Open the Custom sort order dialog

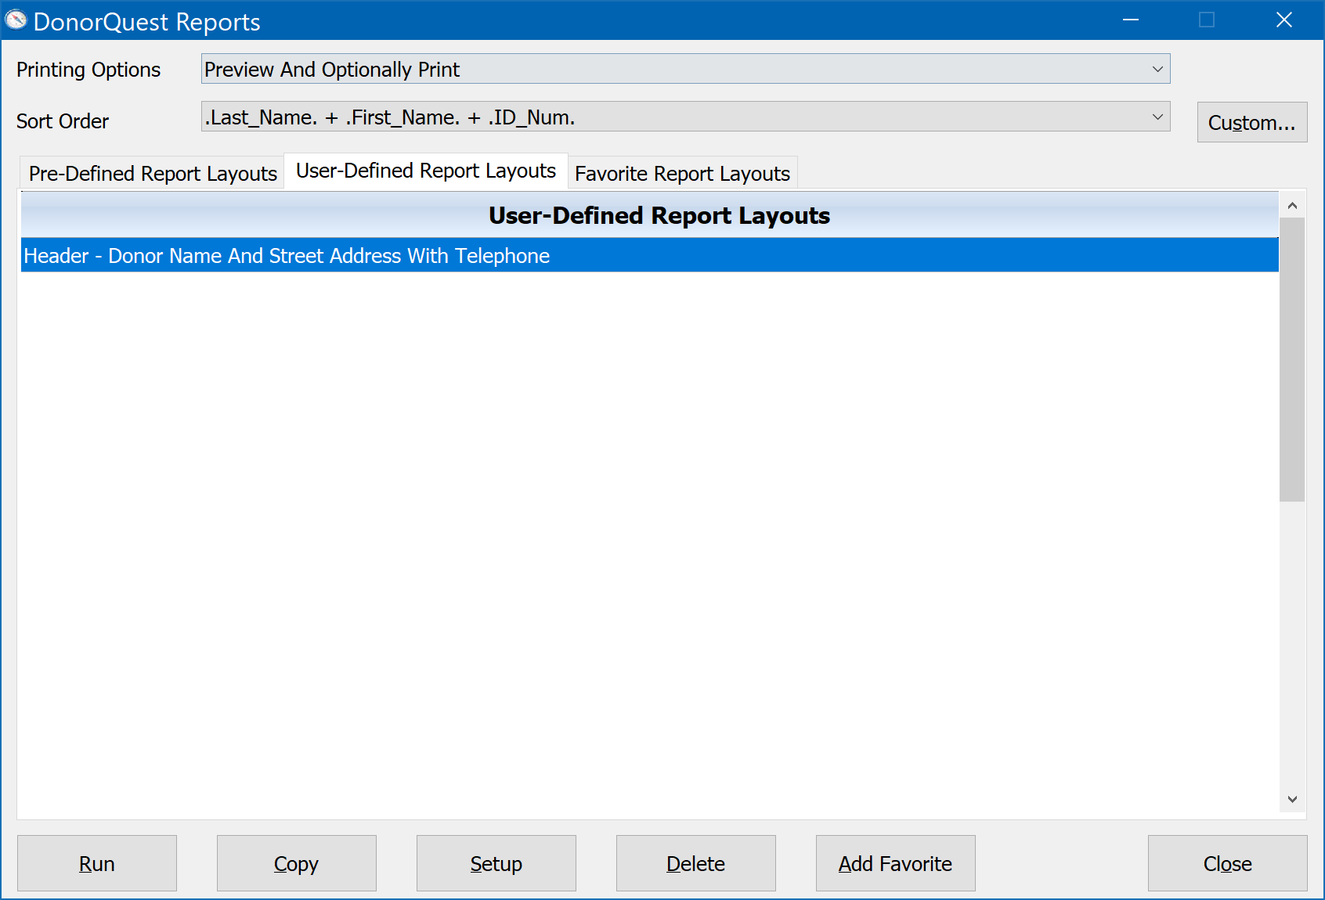[x=1252, y=122]
